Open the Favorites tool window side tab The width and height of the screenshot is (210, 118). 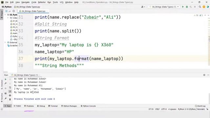(2, 98)
